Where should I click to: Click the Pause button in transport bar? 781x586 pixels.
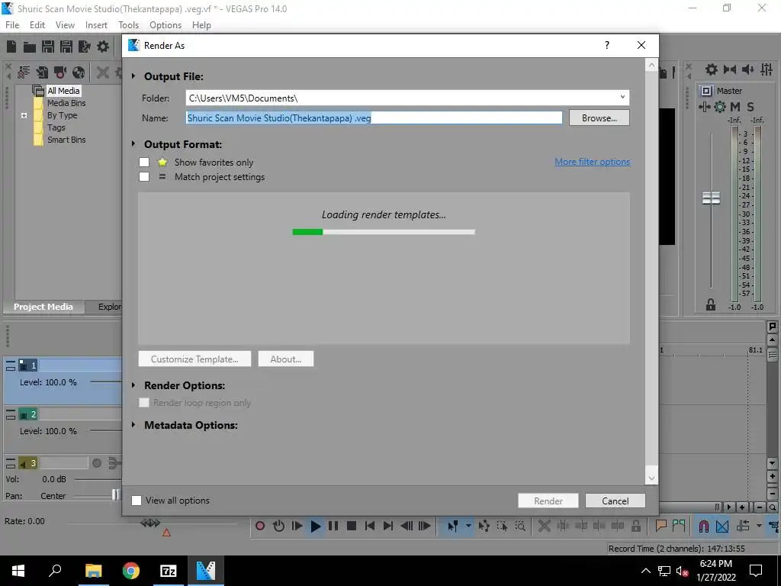(333, 526)
